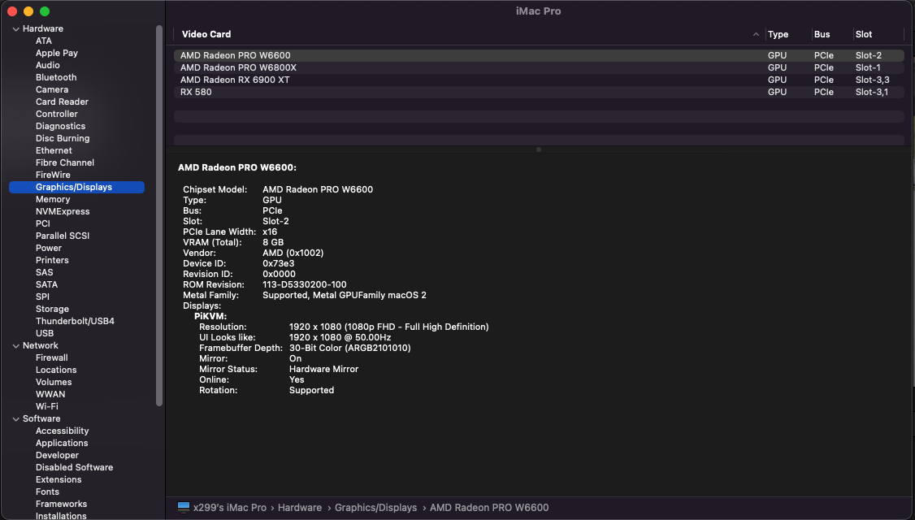Go to x299's iMac Pro in path bar
The width and height of the screenshot is (915, 520).
229,508
